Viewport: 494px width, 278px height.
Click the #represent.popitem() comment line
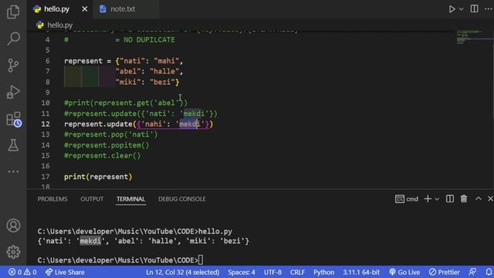coord(107,145)
